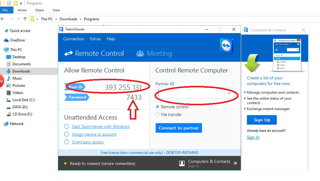Click the Programs breadcrumb in address bar
320x181 pixels.
(x=92, y=19)
